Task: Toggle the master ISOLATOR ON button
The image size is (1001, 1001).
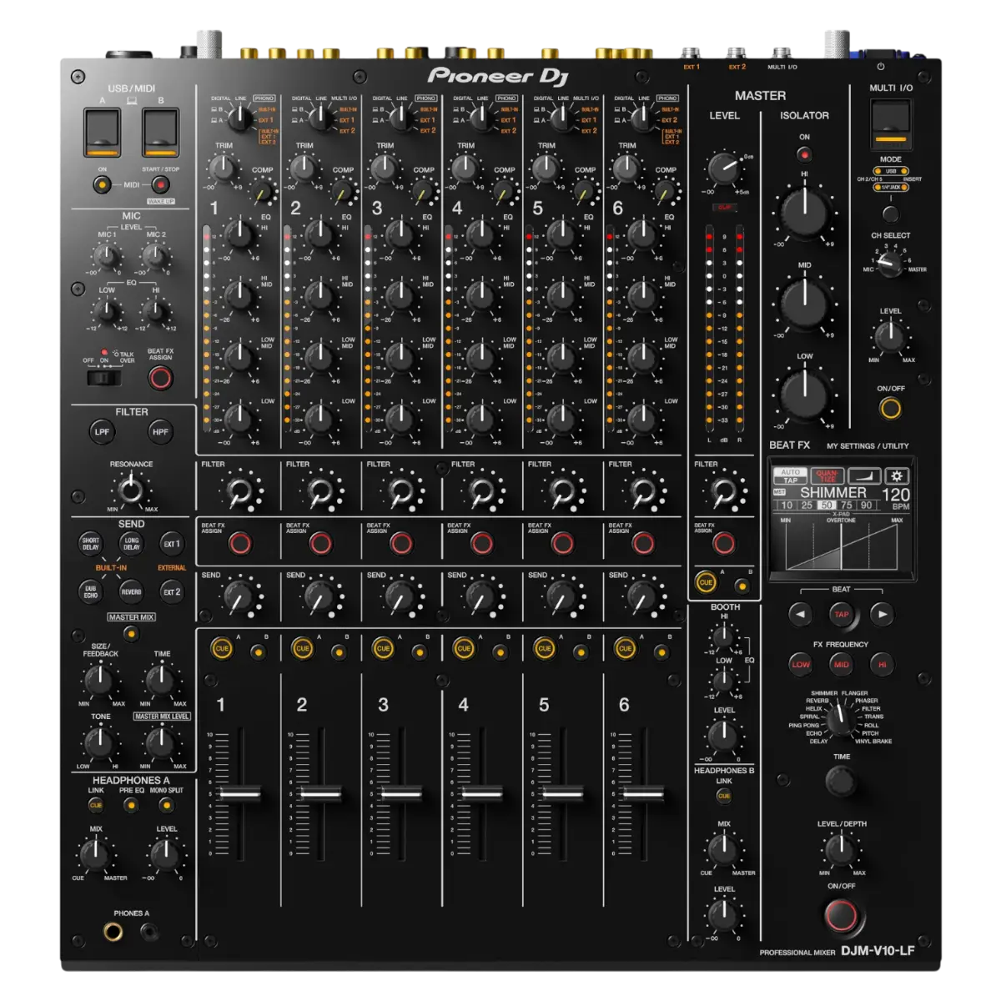Action: coord(804,154)
